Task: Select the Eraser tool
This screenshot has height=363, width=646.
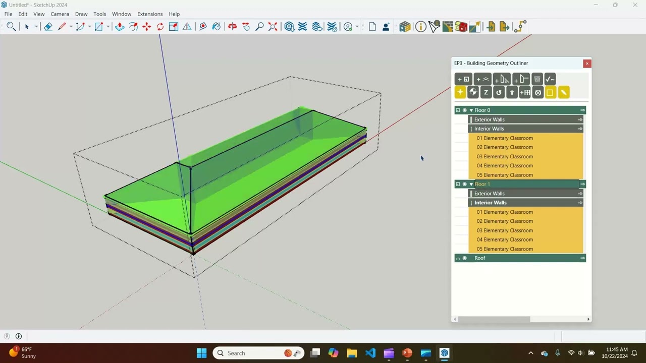Action: click(48, 27)
